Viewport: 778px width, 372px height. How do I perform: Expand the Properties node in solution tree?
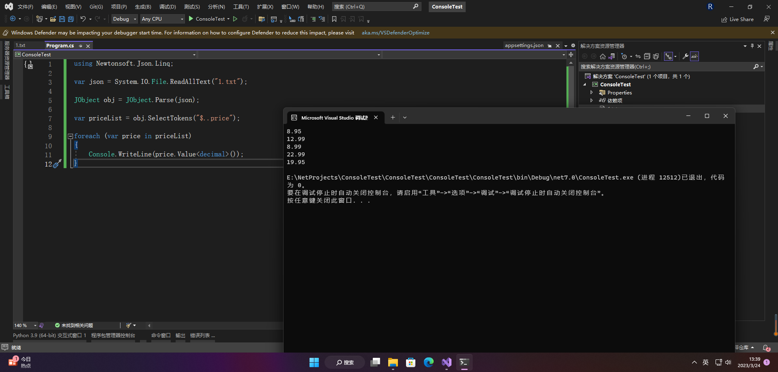(x=591, y=93)
